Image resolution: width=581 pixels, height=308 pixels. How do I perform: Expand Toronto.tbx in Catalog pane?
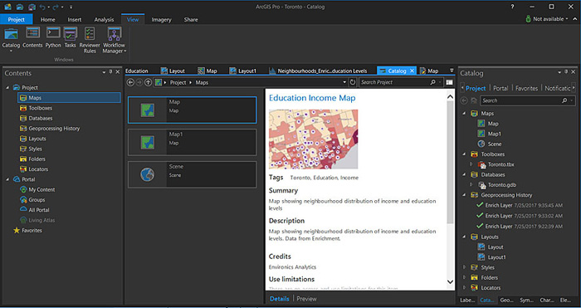471,164
